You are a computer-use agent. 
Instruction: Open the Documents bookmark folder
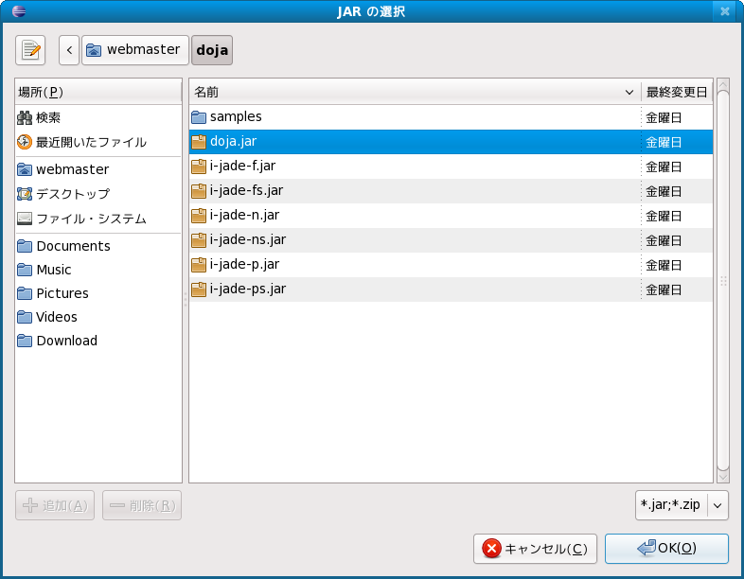(x=73, y=246)
